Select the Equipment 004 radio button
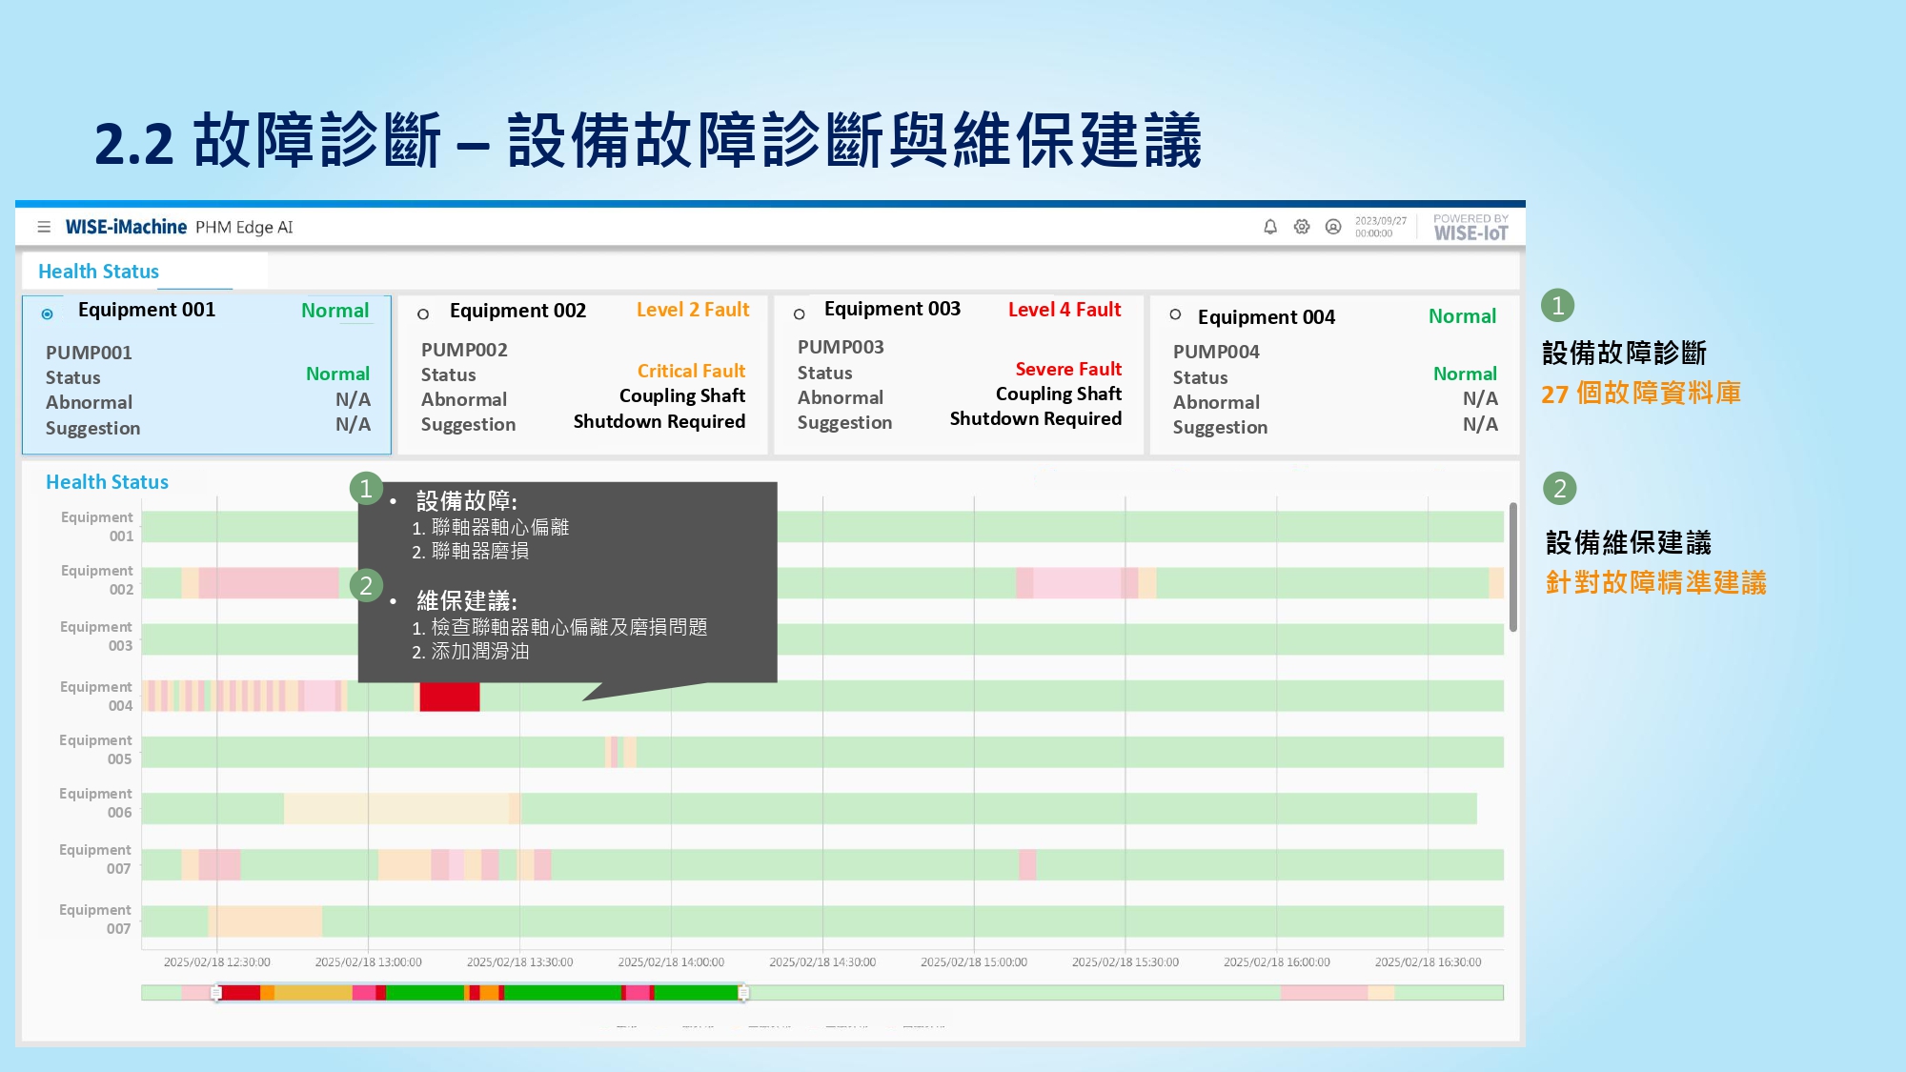Screen dimensions: 1906x1072 [1175, 314]
